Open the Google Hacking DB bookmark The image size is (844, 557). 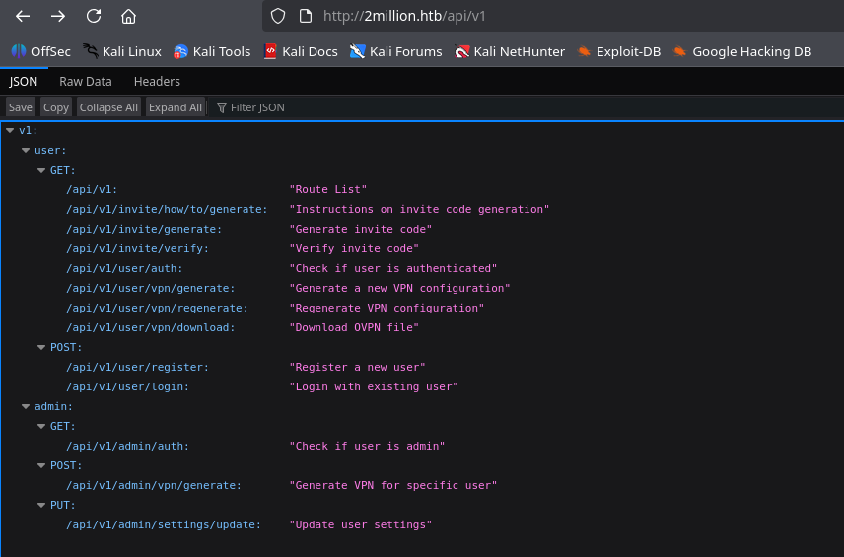coord(742,51)
